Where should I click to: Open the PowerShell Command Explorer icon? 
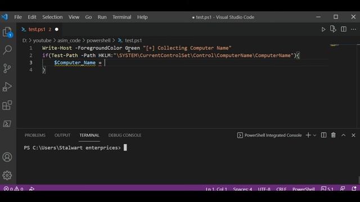tap(7, 123)
